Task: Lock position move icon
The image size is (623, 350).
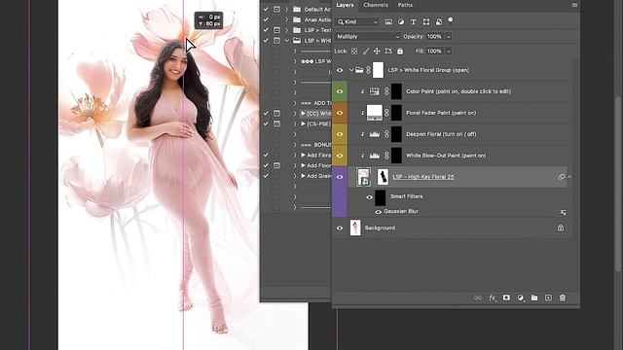Action: [377, 52]
